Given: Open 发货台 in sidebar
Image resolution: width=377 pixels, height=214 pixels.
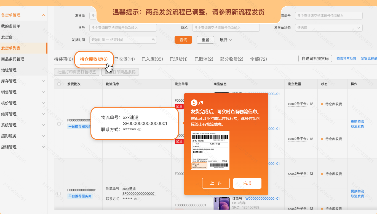Looking at the screenshot, I should coord(7,37).
